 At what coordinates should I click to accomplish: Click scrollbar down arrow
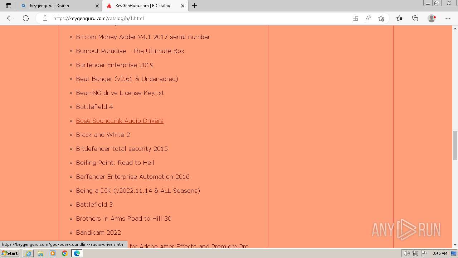pos(455,245)
